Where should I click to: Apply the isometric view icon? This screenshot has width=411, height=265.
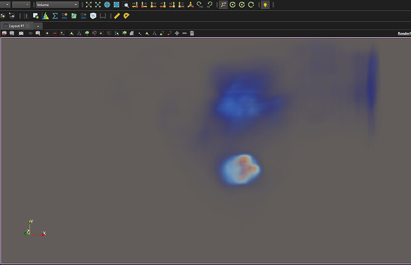[x=191, y=5]
